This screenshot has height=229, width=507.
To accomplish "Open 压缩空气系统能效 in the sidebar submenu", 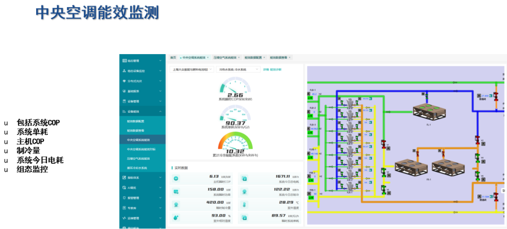I will [138, 159].
